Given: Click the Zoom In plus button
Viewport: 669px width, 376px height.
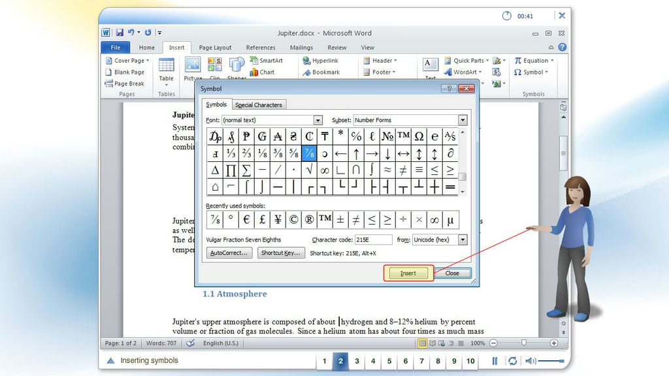Looking at the screenshot, I should point(554,343).
